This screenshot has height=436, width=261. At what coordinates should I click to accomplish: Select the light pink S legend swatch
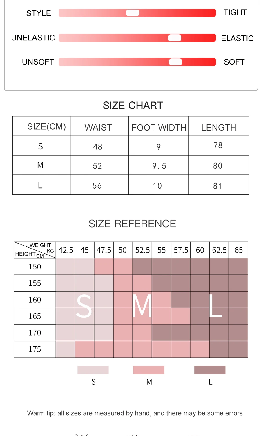(x=93, y=370)
